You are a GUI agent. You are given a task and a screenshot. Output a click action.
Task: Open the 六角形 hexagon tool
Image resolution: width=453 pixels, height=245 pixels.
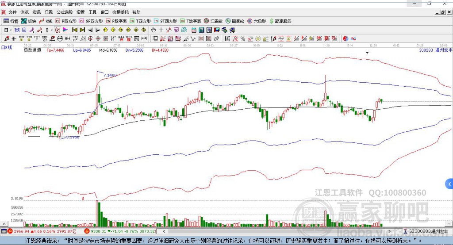(257, 21)
